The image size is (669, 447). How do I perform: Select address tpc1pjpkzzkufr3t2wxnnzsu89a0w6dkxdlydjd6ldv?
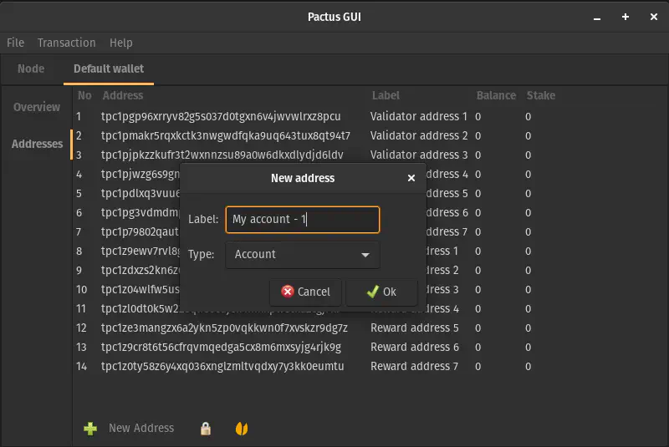click(222, 155)
